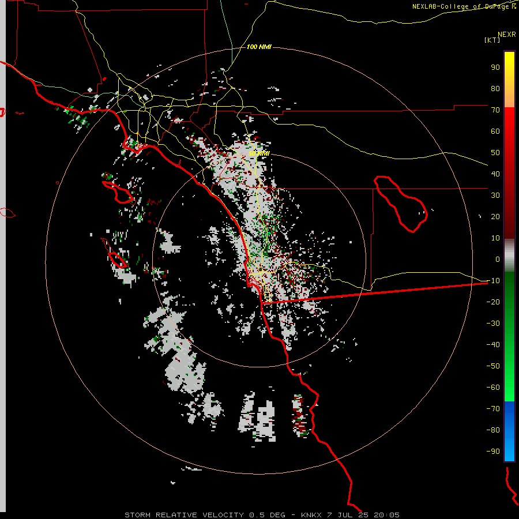The height and width of the screenshot is (519, 519).
Task: Click the 20 value on the velocity scale
Action: pyautogui.click(x=495, y=216)
